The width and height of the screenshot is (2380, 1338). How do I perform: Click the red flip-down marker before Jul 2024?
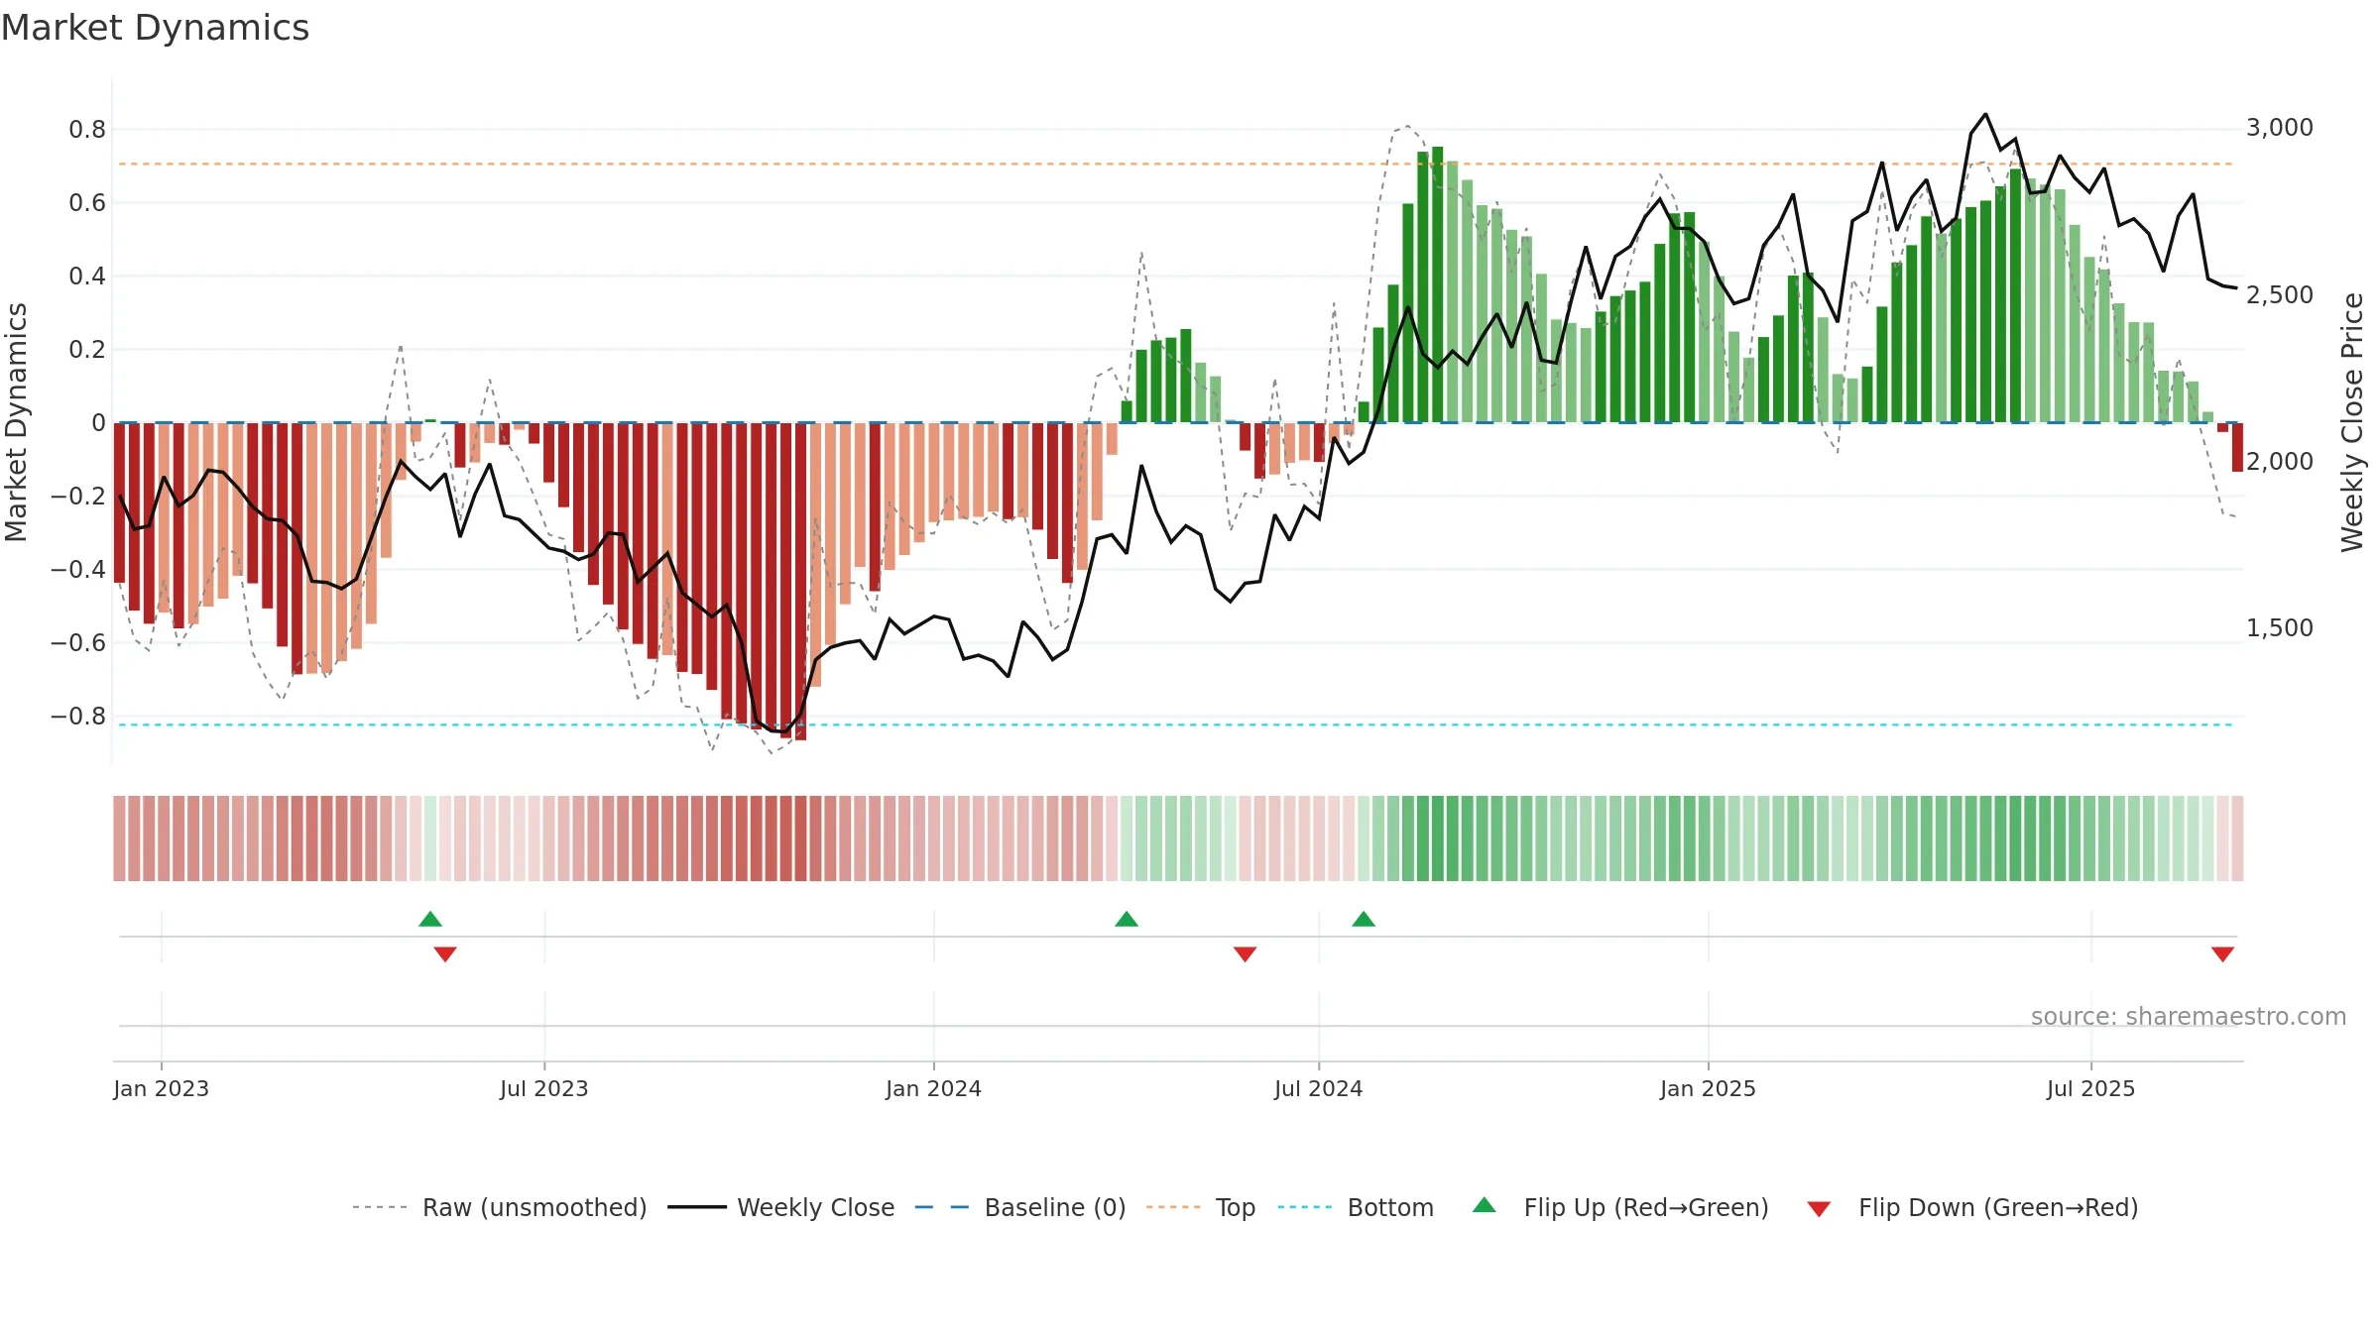pyautogui.click(x=1246, y=953)
